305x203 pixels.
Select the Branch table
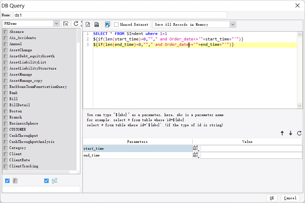tap(16, 117)
